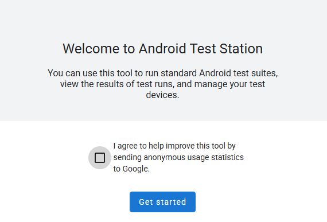Click the word 'statistics' in the checkbox label
This screenshot has height=222, width=327.
point(227,157)
